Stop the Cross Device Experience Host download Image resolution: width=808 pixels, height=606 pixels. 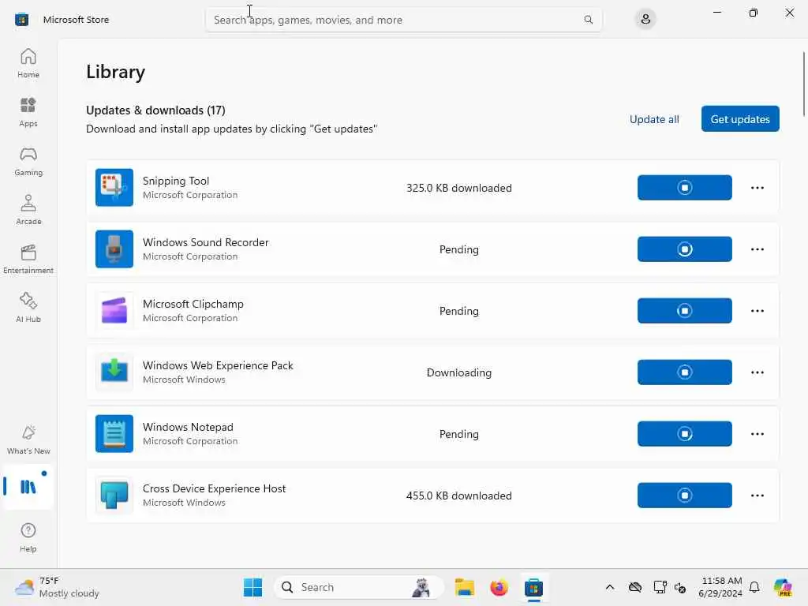[x=684, y=496]
